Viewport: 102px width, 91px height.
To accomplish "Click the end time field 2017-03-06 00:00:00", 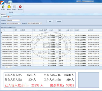I will tap(34, 24).
